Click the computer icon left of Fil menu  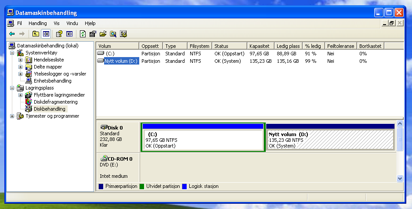11,23
